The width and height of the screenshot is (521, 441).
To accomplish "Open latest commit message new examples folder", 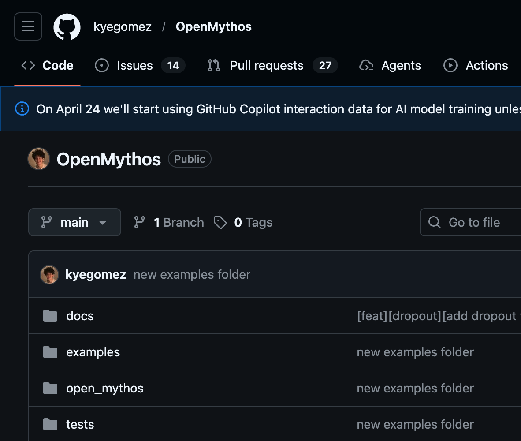I will (x=192, y=274).
